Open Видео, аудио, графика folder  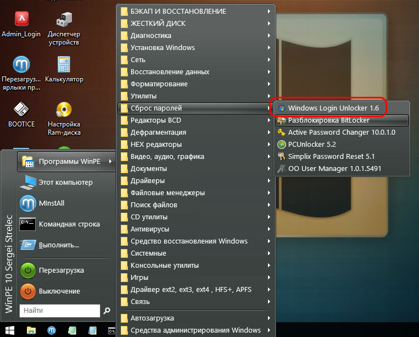coord(197,157)
